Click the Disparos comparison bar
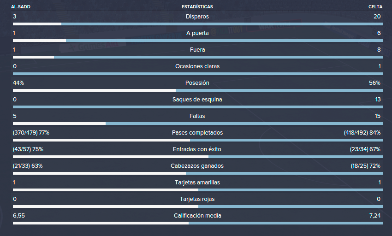This screenshot has height=236, width=392. coord(198,24)
